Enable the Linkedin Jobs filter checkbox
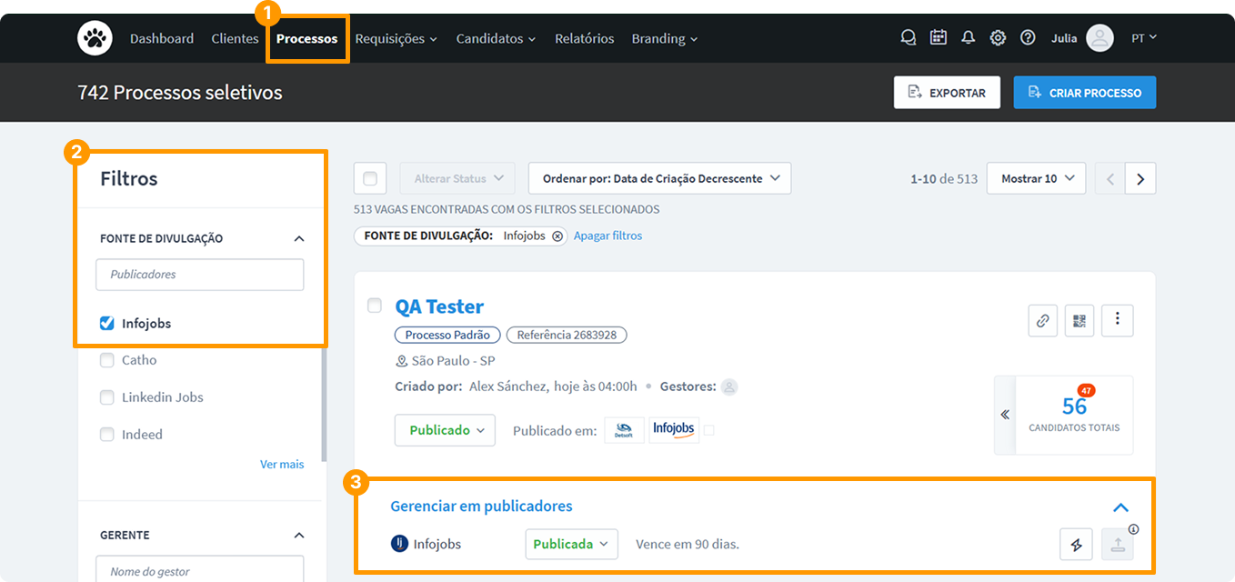This screenshot has width=1235, height=582. pos(107,397)
